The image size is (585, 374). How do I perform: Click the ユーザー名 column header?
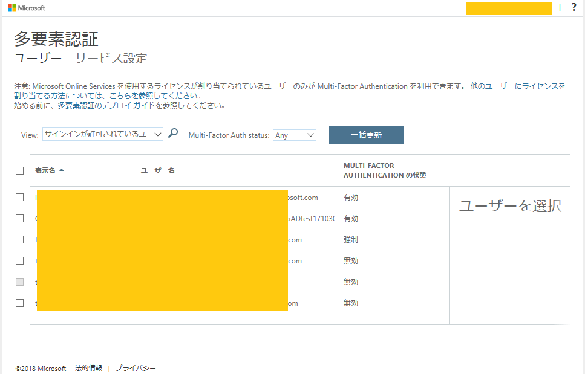pyautogui.click(x=158, y=170)
